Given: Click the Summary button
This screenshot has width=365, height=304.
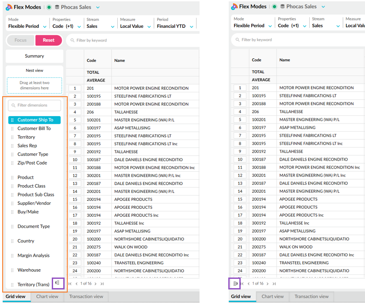Looking at the screenshot, I should (35, 56).
